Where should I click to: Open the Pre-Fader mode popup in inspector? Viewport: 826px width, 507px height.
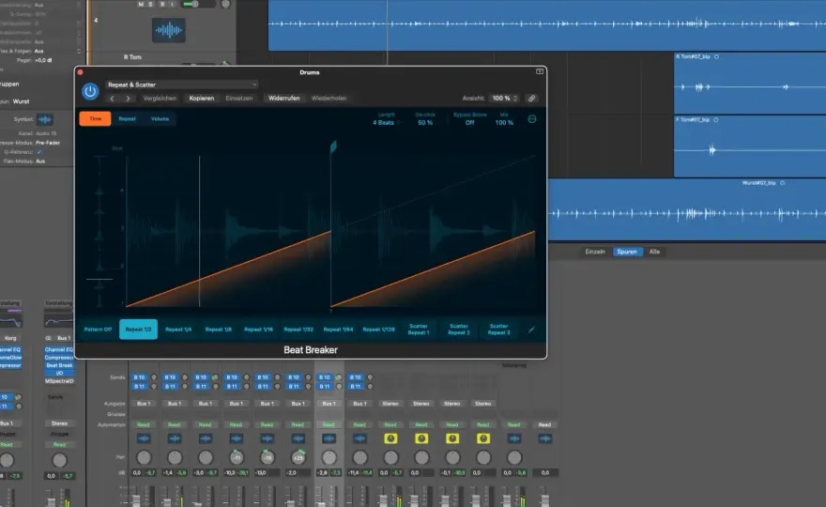(x=48, y=143)
